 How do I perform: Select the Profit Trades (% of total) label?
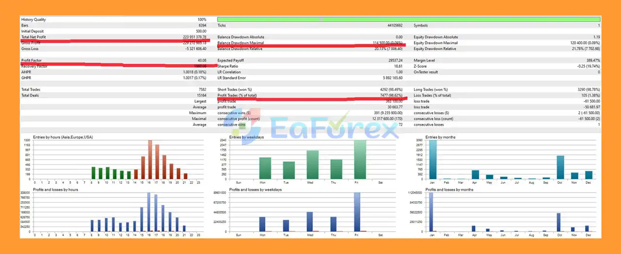pos(237,95)
